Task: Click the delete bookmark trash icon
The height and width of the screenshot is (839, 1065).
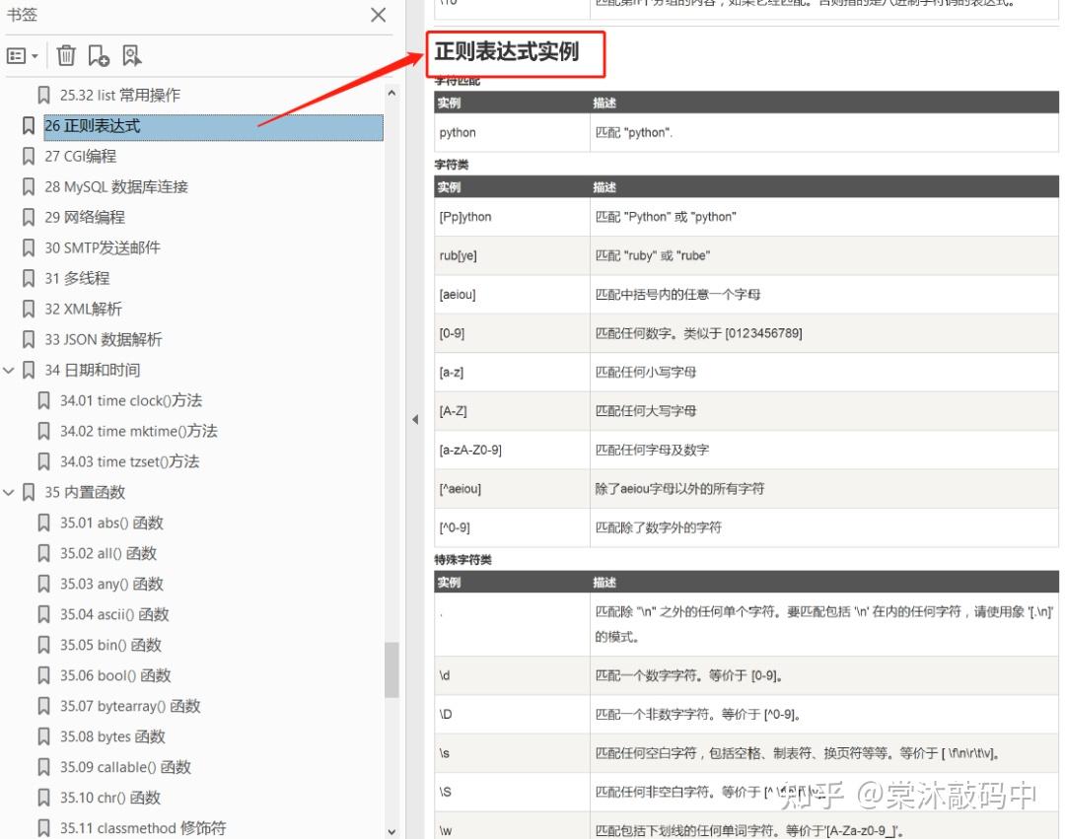Action: 65,55
